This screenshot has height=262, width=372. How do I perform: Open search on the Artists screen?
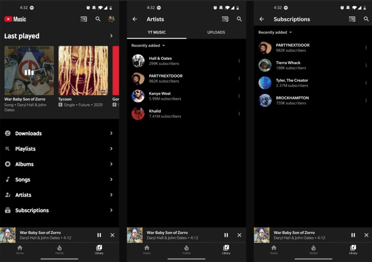(239, 19)
